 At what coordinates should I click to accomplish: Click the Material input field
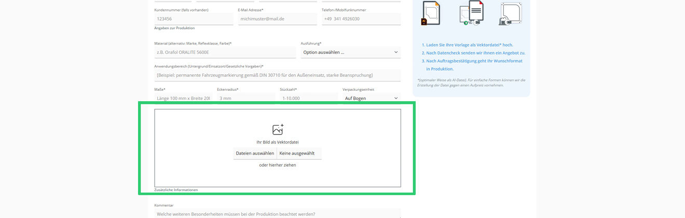pos(225,52)
